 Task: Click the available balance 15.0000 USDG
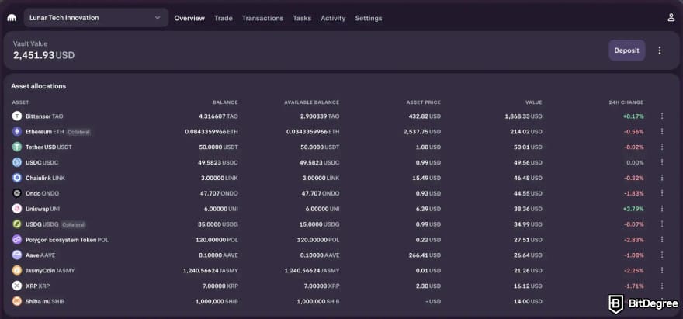(320, 224)
